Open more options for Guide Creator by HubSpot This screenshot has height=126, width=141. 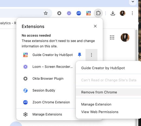[91, 55]
